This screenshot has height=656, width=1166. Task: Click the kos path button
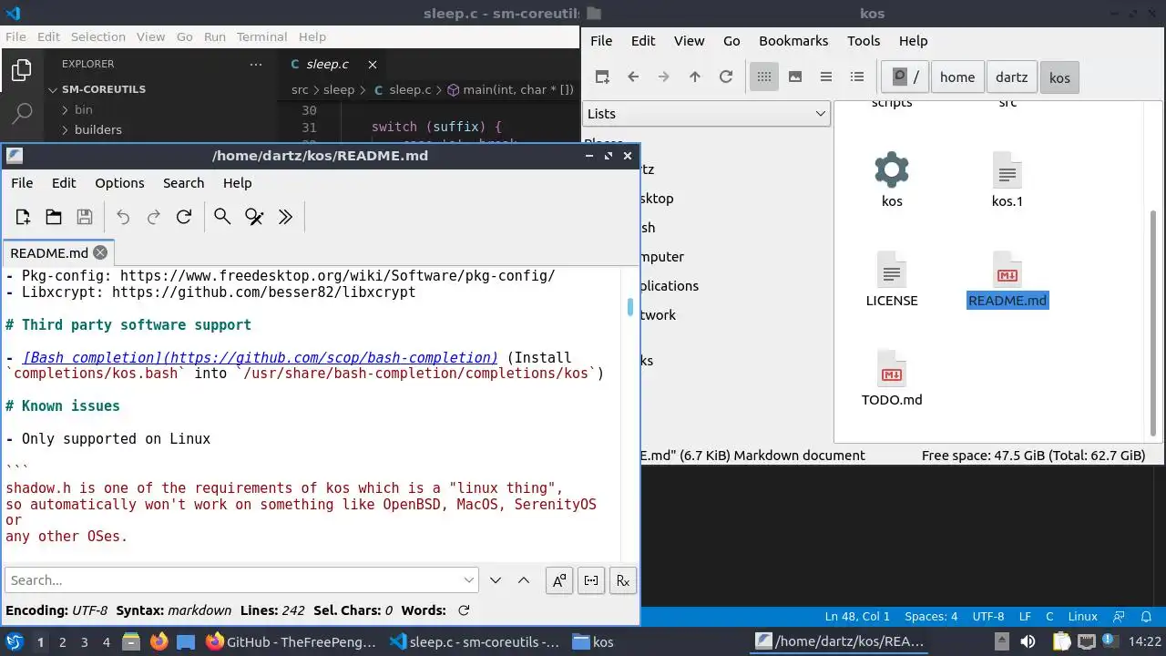pos(1059,77)
